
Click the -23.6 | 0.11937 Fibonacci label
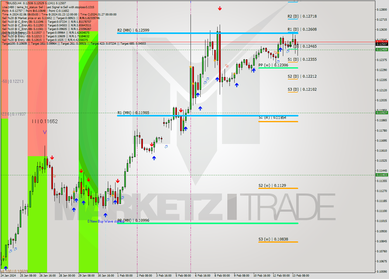pyautogui.click(x=13, y=114)
